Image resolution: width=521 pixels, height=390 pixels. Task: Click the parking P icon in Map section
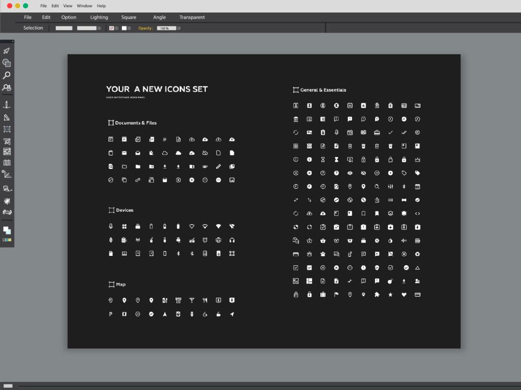click(x=110, y=314)
